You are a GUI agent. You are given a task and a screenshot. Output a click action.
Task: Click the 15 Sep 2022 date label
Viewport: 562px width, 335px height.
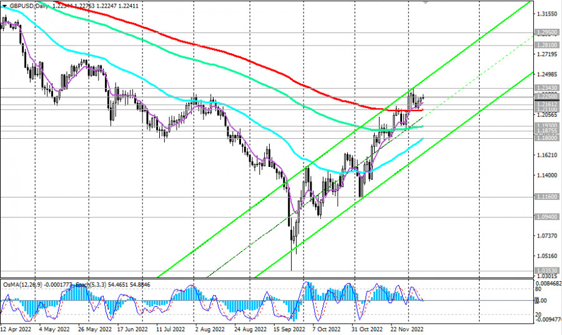[288, 328]
